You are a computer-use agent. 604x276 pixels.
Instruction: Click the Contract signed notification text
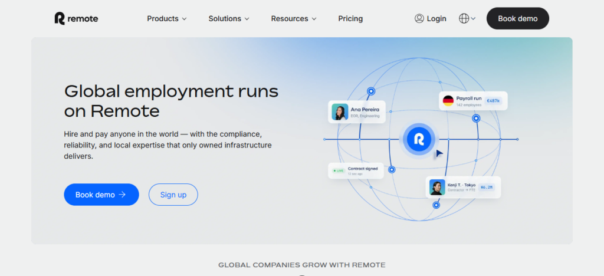tap(363, 169)
